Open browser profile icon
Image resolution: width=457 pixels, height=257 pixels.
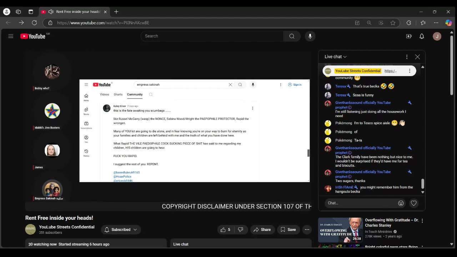[x=6, y=11]
